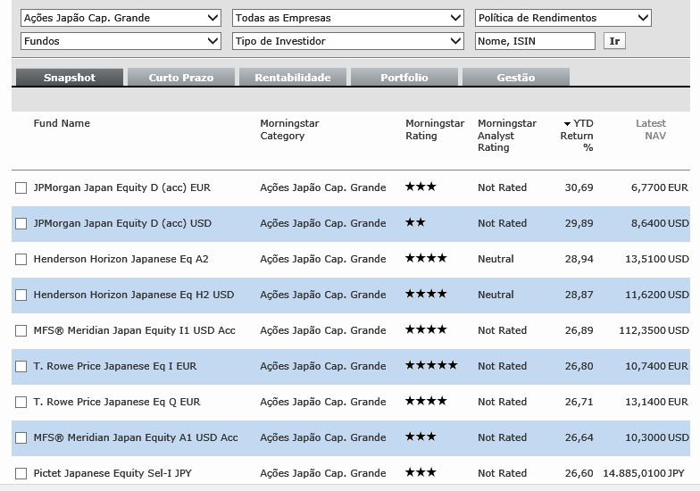
Task: Click the NAV value 6,7700 EUR
Action: tap(659, 187)
